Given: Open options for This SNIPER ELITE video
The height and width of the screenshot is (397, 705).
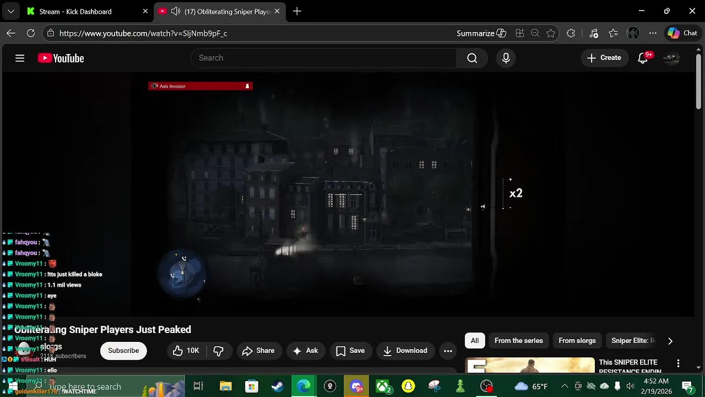Looking at the screenshot, I should point(679,363).
